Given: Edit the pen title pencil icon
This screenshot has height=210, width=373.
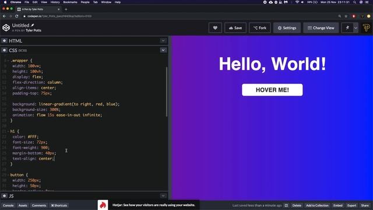Looking at the screenshot, I should pos(33,25).
